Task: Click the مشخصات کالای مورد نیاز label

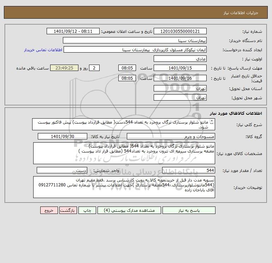Action: click(240, 154)
